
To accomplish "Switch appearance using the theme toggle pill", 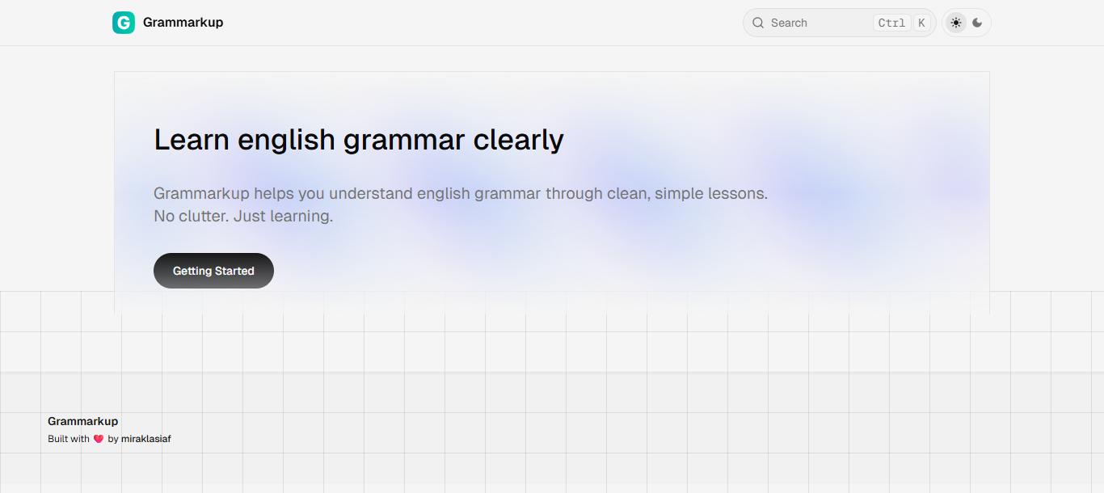I will 967,23.
